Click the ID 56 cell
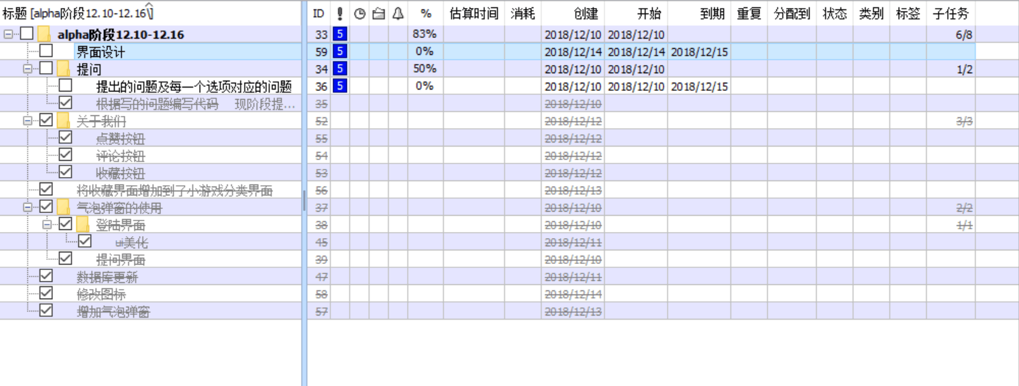The image size is (1019, 386). 319,190
